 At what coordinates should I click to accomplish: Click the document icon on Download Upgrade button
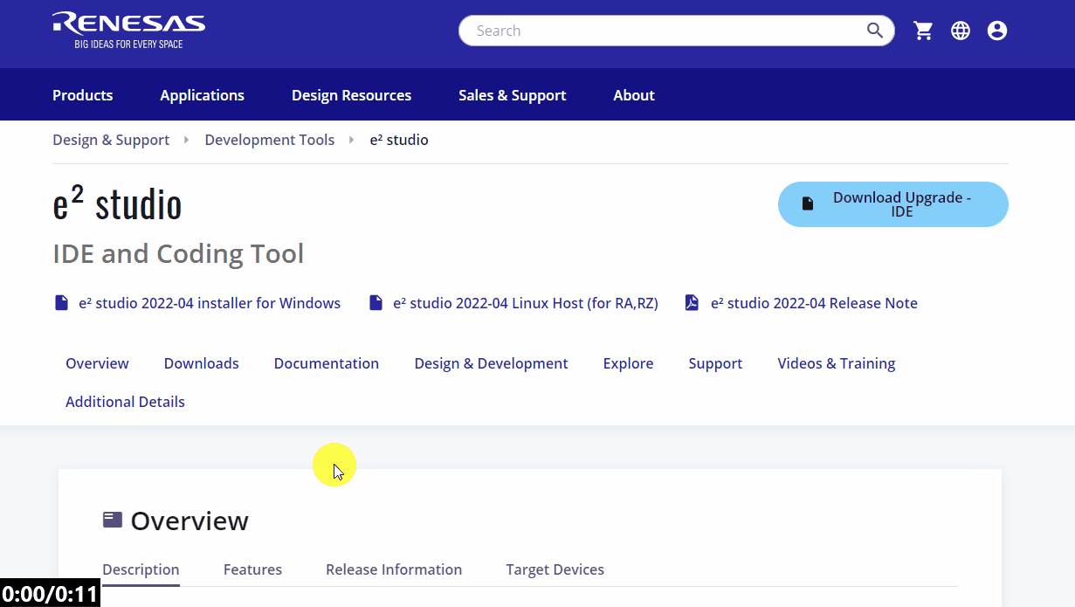806,201
